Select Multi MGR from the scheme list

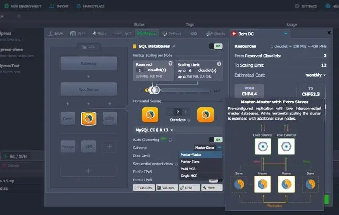189,169
